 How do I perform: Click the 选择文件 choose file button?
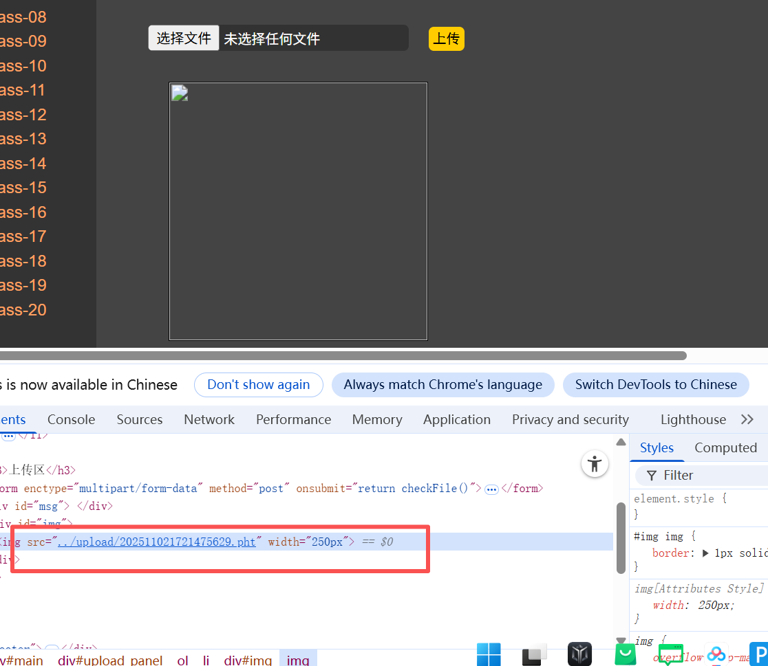(x=184, y=38)
